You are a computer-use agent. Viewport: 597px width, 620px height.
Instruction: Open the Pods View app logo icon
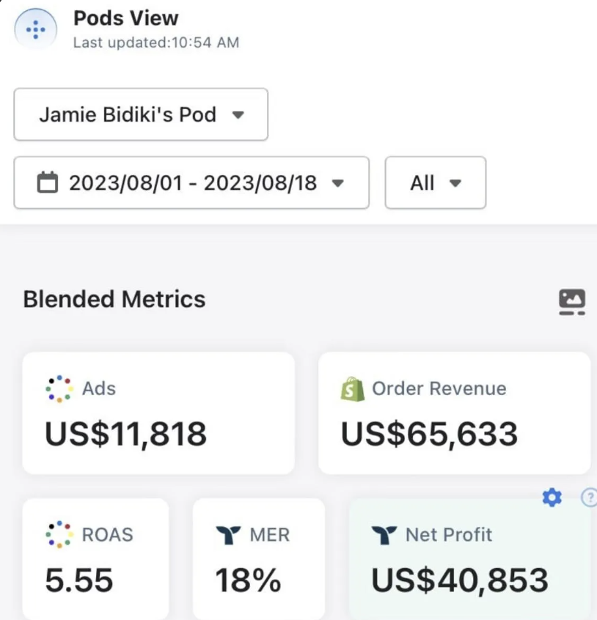34,29
